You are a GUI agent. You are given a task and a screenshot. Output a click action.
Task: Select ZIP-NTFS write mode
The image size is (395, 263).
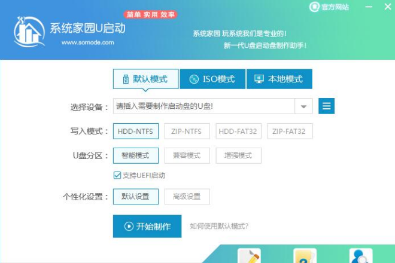tap(187, 131)
